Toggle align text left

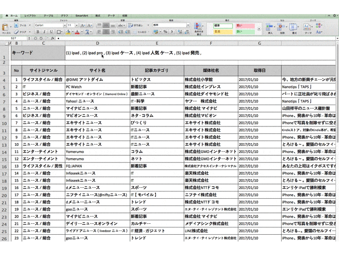(x=99, y=32)
